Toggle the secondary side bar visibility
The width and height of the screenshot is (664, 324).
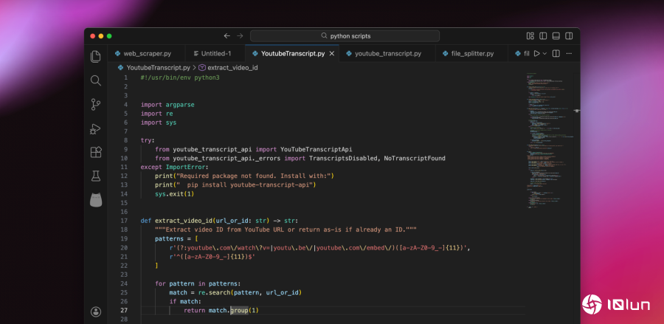[x=568, y=35]
